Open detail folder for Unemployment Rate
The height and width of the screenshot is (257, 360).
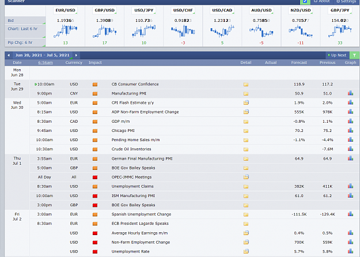246,251
